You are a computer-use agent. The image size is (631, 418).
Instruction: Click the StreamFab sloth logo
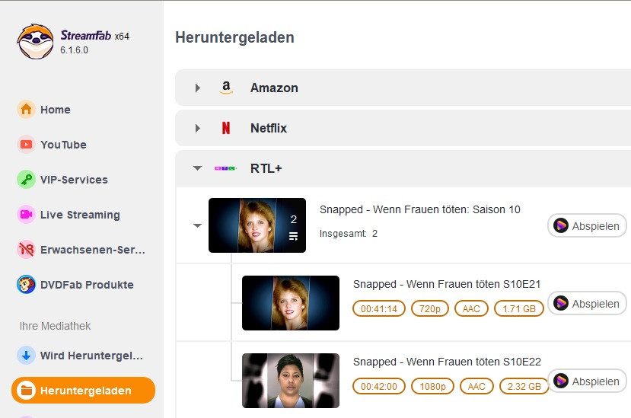point(35,41)
